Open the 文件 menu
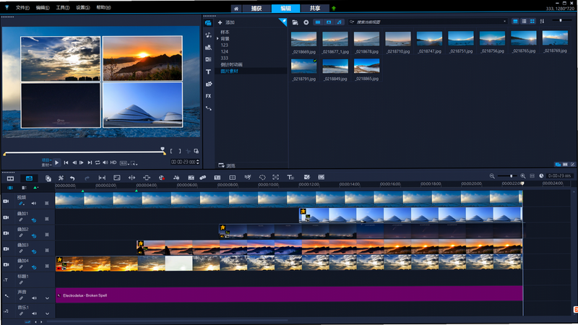 tap(22, 7)
